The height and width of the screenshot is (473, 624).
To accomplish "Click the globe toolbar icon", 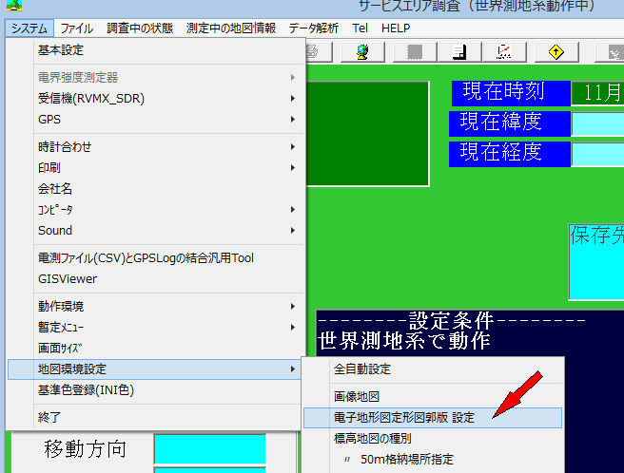I will [x=362, y=51].
